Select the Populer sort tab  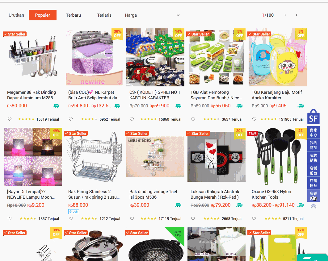point(42,15)
